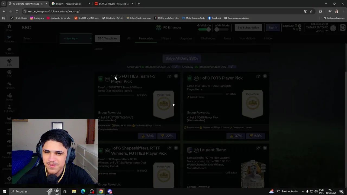This screenshot has height=195, width=347.
Task: Switch to the Icons tab
Action: (227, 38)
